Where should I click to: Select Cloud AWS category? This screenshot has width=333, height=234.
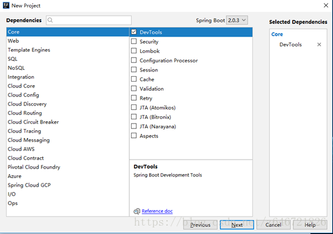[68, 149]
